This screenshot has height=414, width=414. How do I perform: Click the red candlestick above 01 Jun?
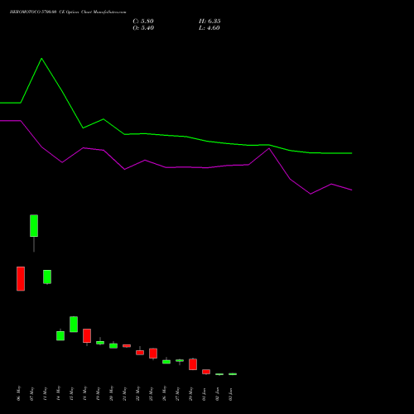click(206, 372)
